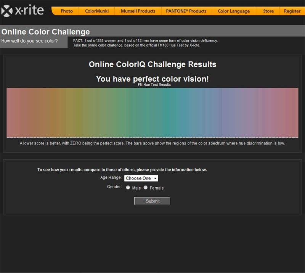Image resolution: width=305 pixels, height=273 pixels.
Task: Click the 'A lower score is better' note
Action: tap(152, 143)
